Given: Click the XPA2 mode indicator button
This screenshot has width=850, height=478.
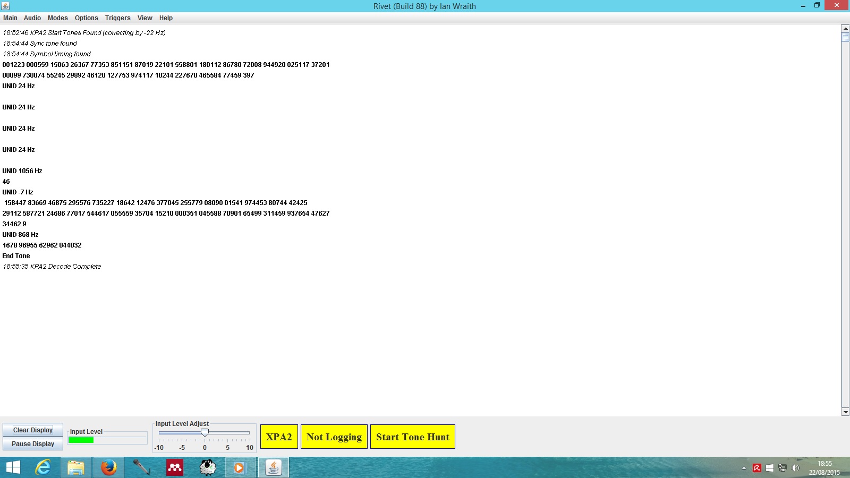Looking at the screenshot, I should [279, 437].
